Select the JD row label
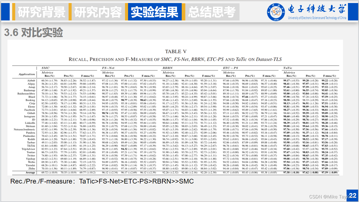Viewport: 359px width, 202px height. coord(33,120)
